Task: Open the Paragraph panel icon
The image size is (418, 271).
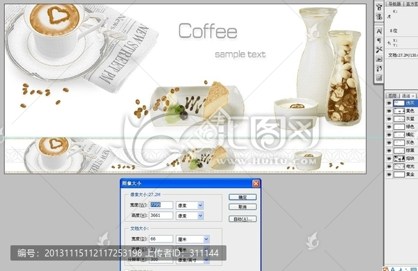Action: [x=379, y=41]
